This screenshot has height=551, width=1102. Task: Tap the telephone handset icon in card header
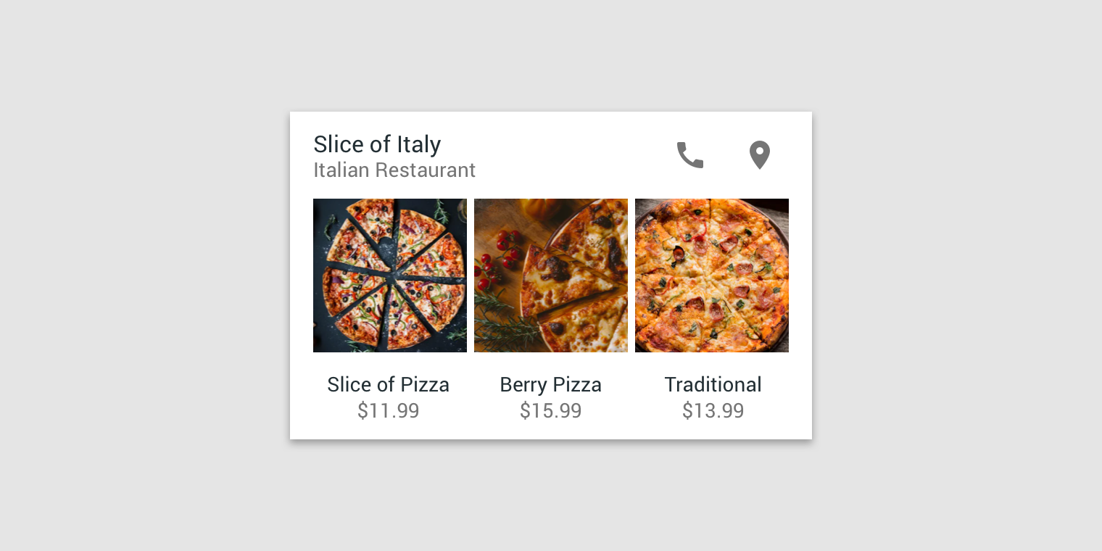(690, 155)
